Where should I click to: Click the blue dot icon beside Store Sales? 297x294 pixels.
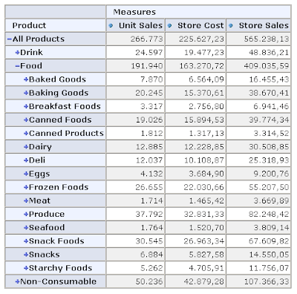[x=231, y=25]
